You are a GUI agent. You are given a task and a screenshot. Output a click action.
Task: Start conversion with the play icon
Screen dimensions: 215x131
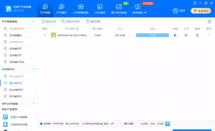(175, 35)
